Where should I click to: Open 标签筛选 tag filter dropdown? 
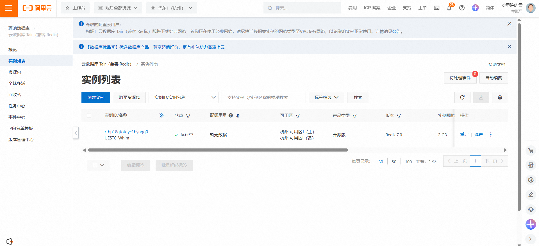click(x=326, y=98)
